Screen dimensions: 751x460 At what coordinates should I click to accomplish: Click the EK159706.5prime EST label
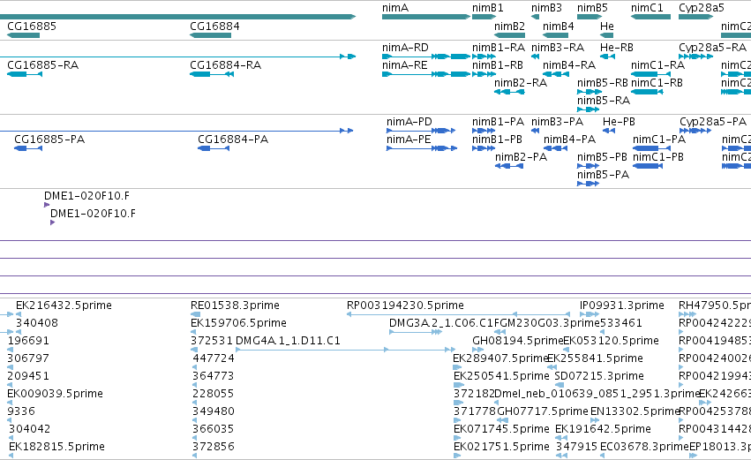pos(238,323)
